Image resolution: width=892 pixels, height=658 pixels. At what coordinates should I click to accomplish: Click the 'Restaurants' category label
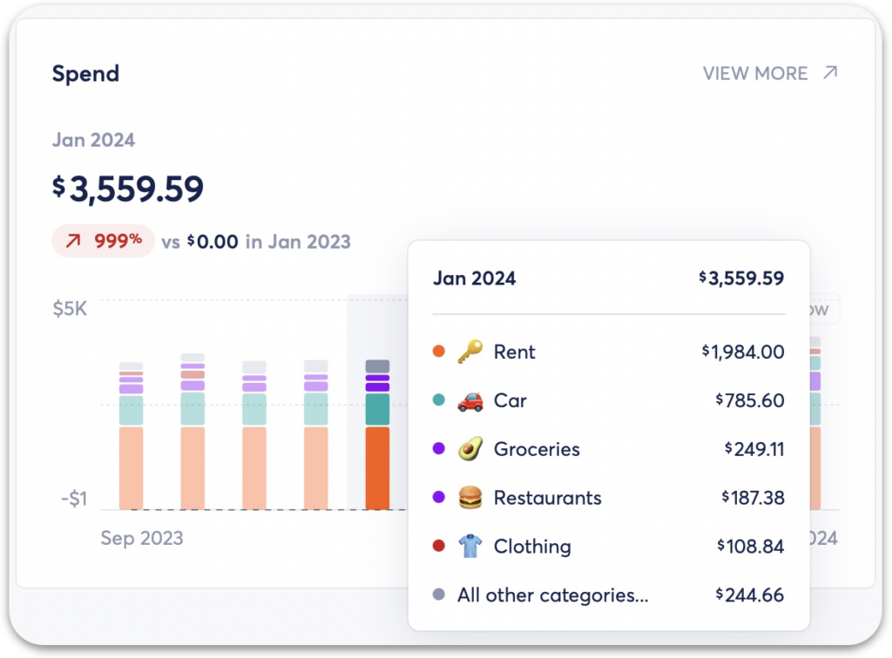(x=547, y=498)
